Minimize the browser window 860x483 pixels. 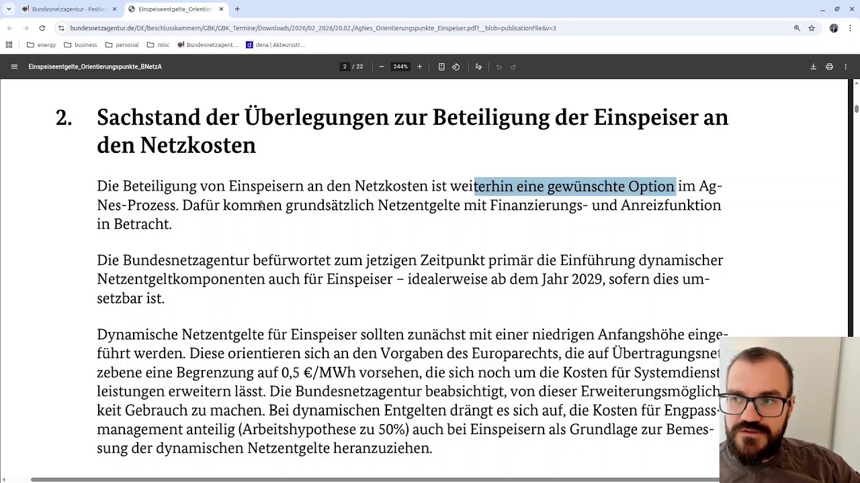click(822, 9)
